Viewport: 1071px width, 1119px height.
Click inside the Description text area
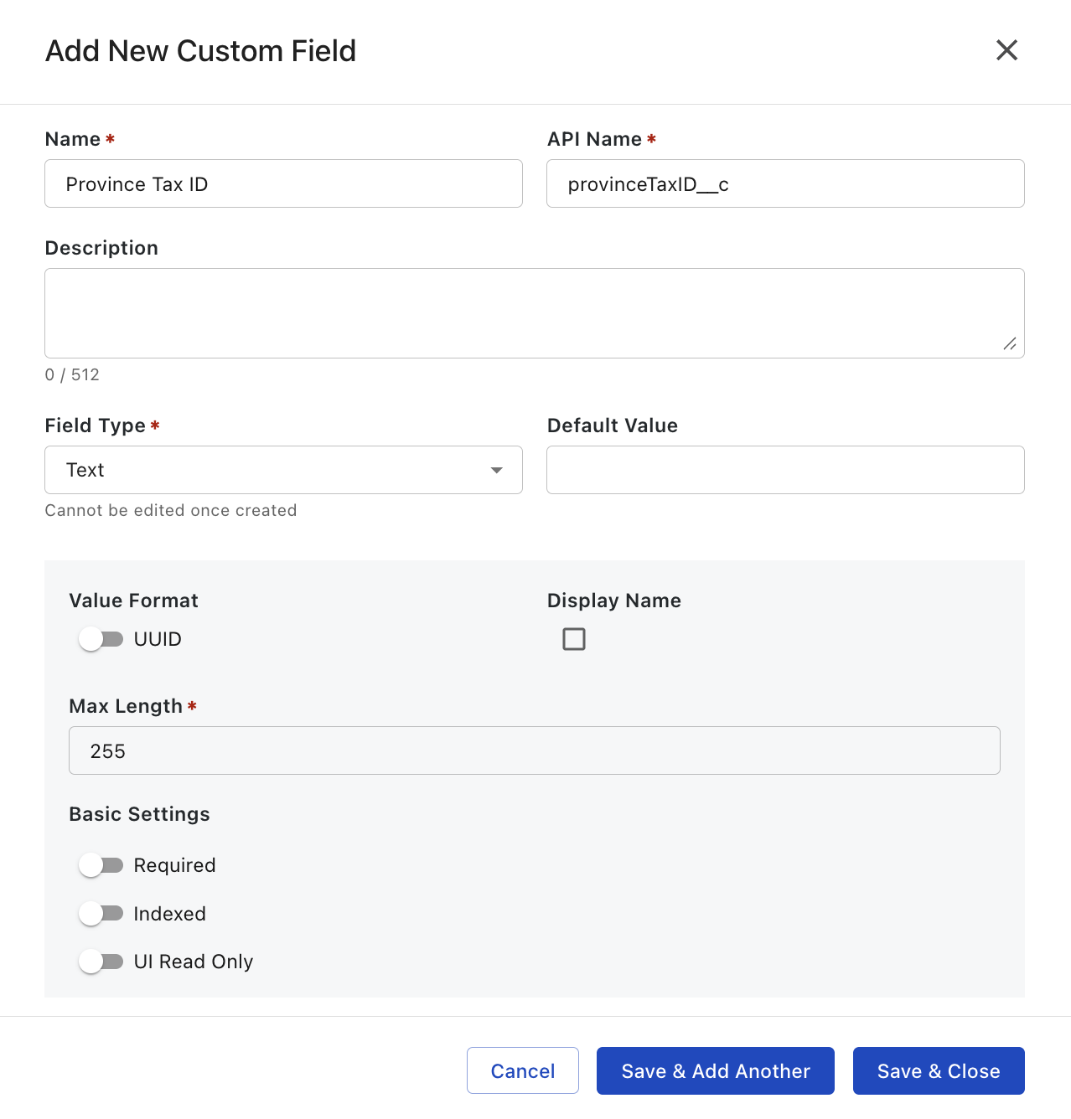(533, 313)
